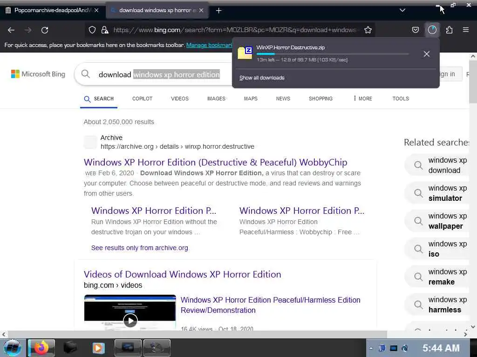The height and width of the screenshot is (357, 477).
Task: Click the taskbar clock showing 5:44 AM
Action: (x=441, y=348)
